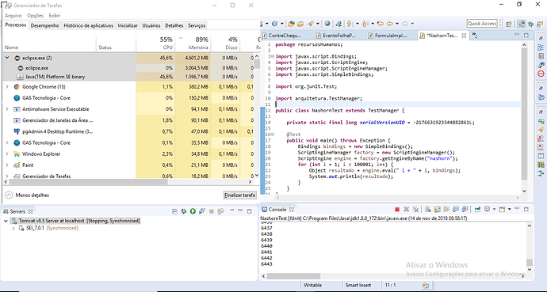Start the server in profile mode icon

pyautogui.click(x=202, y=211)
